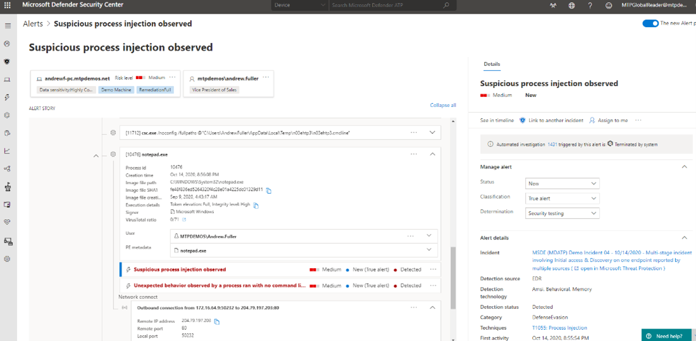Open more options for Suspicious process injection alert row
696x341 pixels.
tap(433, 269)
